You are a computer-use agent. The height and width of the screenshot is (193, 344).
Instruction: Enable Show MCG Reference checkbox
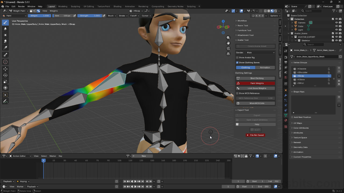(x=237, y=93)
